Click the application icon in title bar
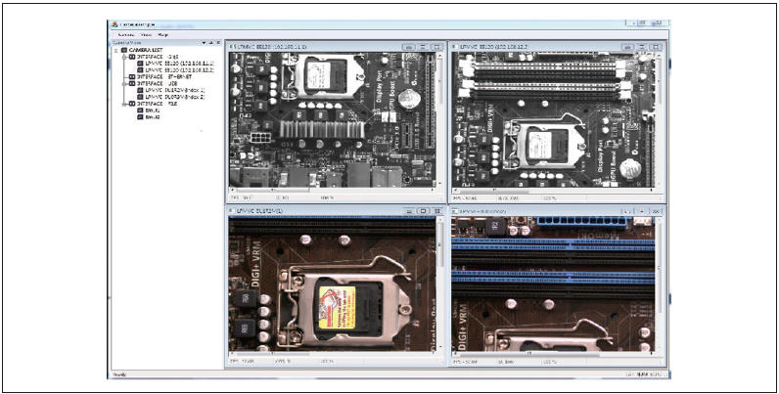The image size is (779, 394). [114, 23]
